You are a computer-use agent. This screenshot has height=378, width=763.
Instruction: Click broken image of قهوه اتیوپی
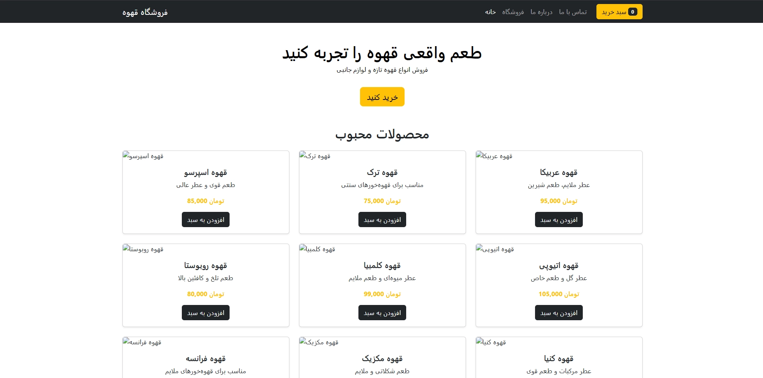[x=495, y=249]
